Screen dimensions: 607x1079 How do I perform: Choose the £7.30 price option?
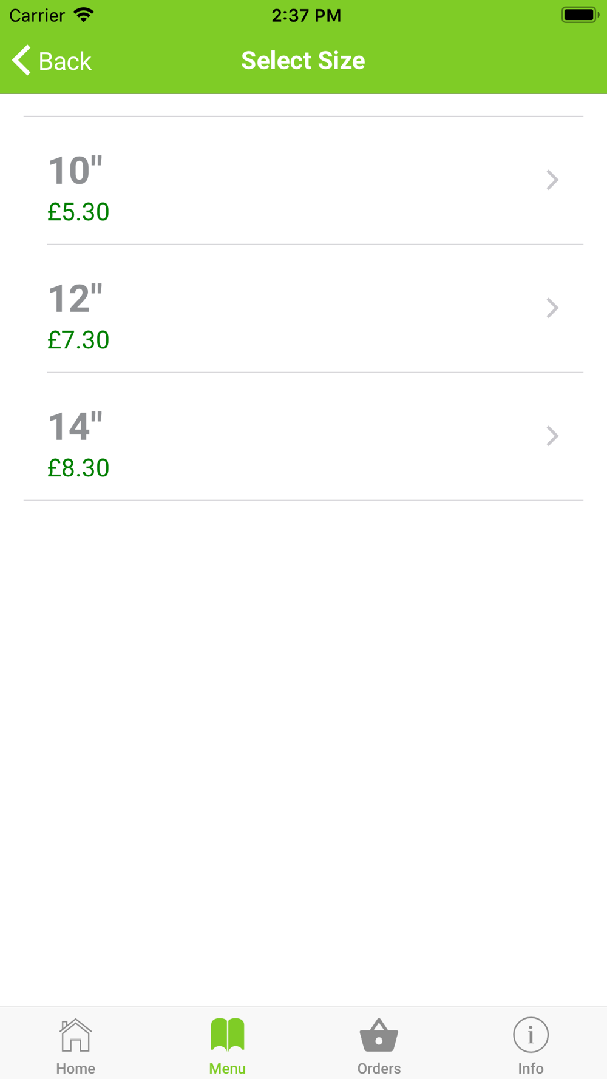(78, 340)
